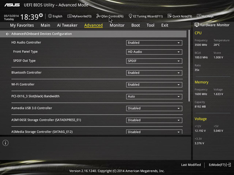Click the EzMode exit arrow icon
234x175 pixels.
pos(229,165)
